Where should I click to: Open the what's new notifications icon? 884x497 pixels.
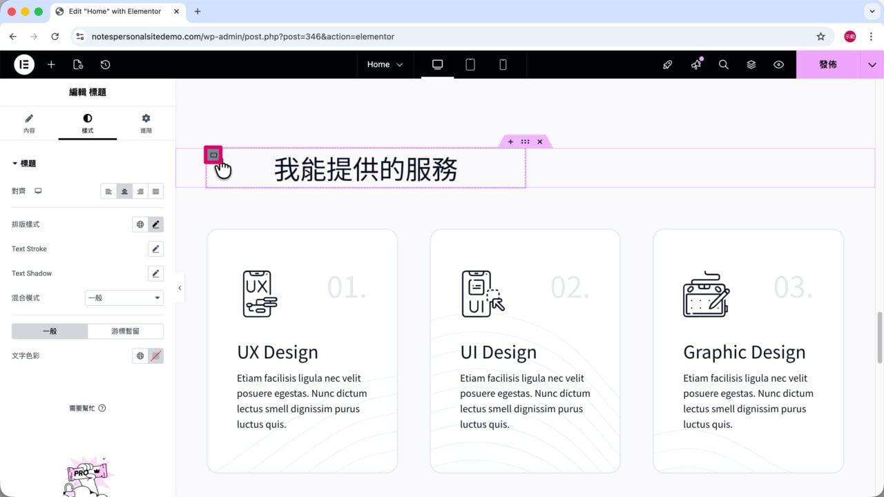click(696, 64)
